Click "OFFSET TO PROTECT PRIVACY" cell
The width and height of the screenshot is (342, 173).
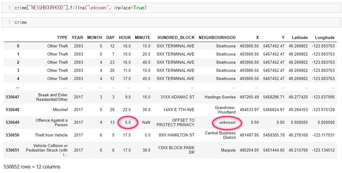click(x=176, y=123)
